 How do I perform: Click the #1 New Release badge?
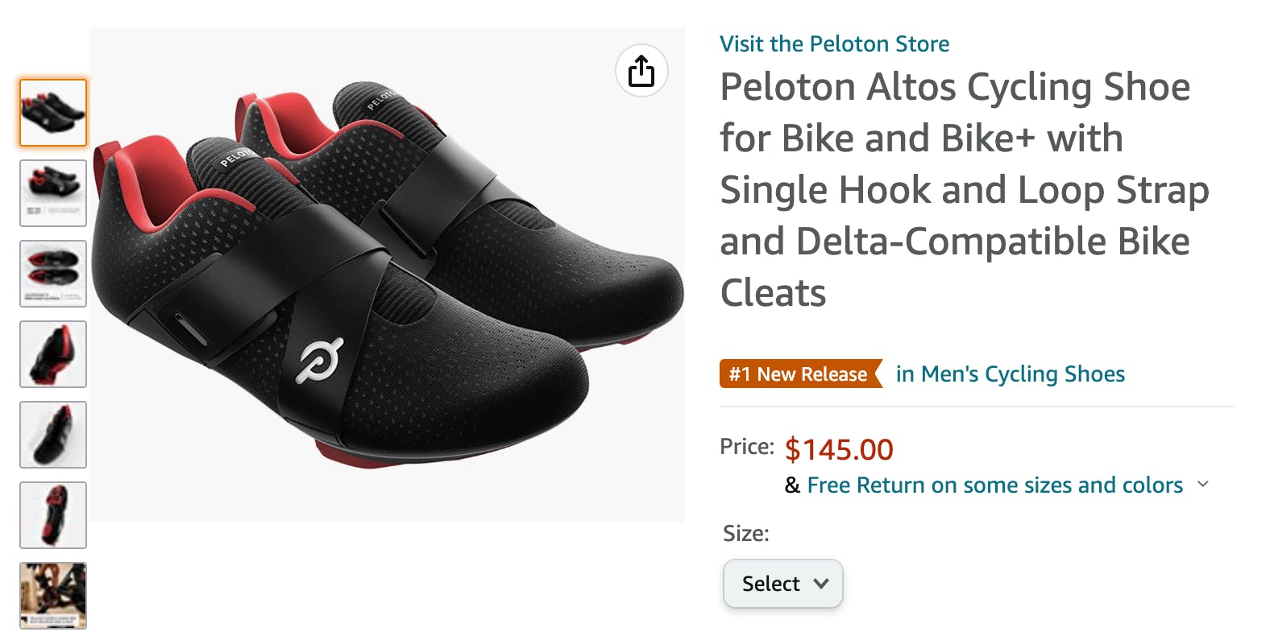pyautogui.click(x=798, y=374)
